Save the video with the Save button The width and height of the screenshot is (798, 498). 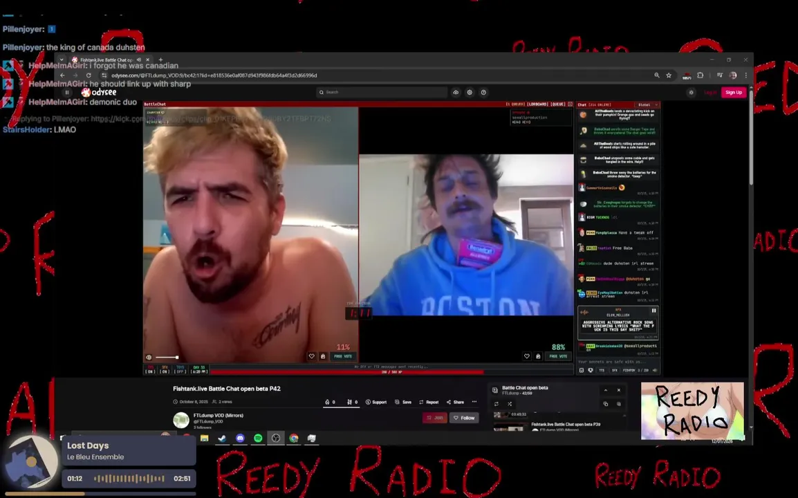(x=403, y=403)
